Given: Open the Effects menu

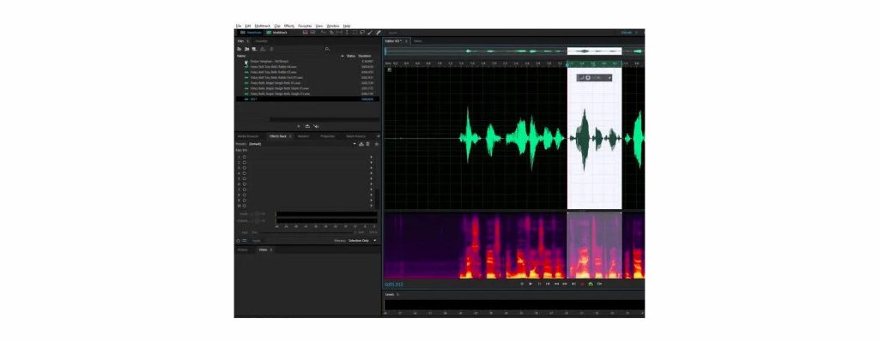Looking at the screenshot, I should coord(289,26).
